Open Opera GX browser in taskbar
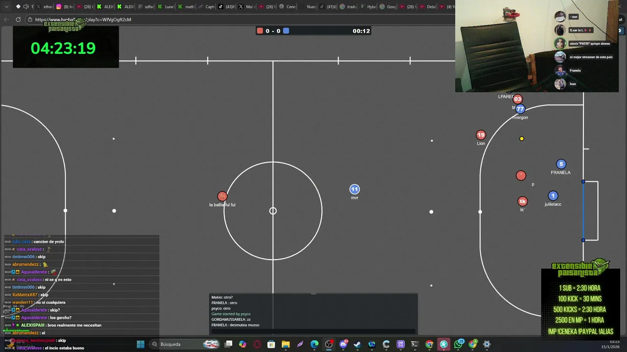Screen dimensions: 627x352 [257, 344]
